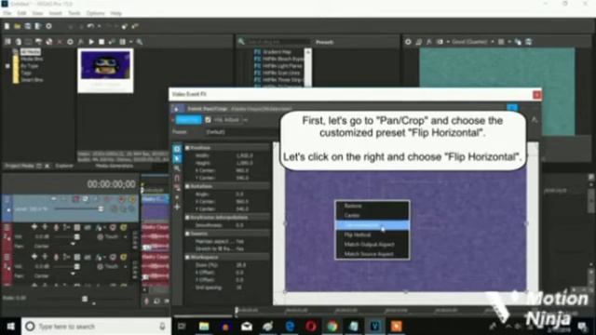Click the Width value field in Position
This screenshot has width=596, height=335.
click(245, 155)
